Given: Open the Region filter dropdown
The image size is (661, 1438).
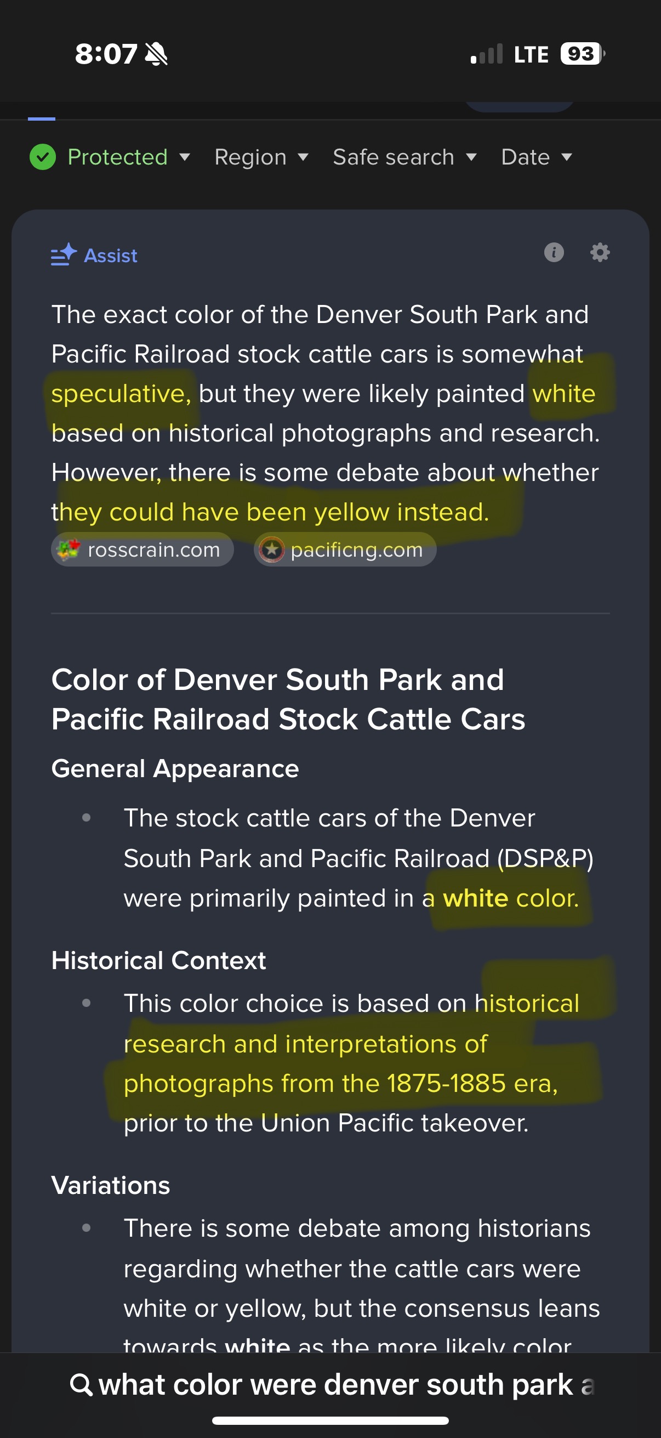Looking at the screenshot, I should [261, 157].
